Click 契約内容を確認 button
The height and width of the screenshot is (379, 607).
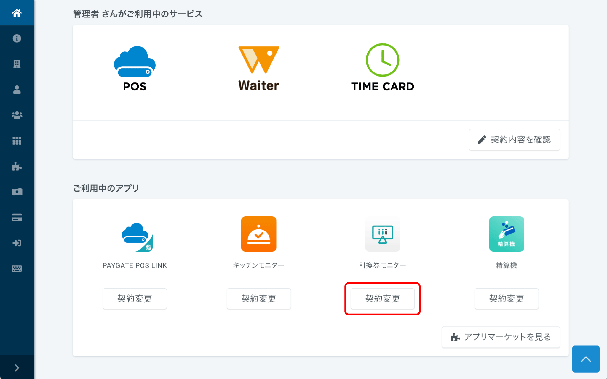tap(514, 140)
